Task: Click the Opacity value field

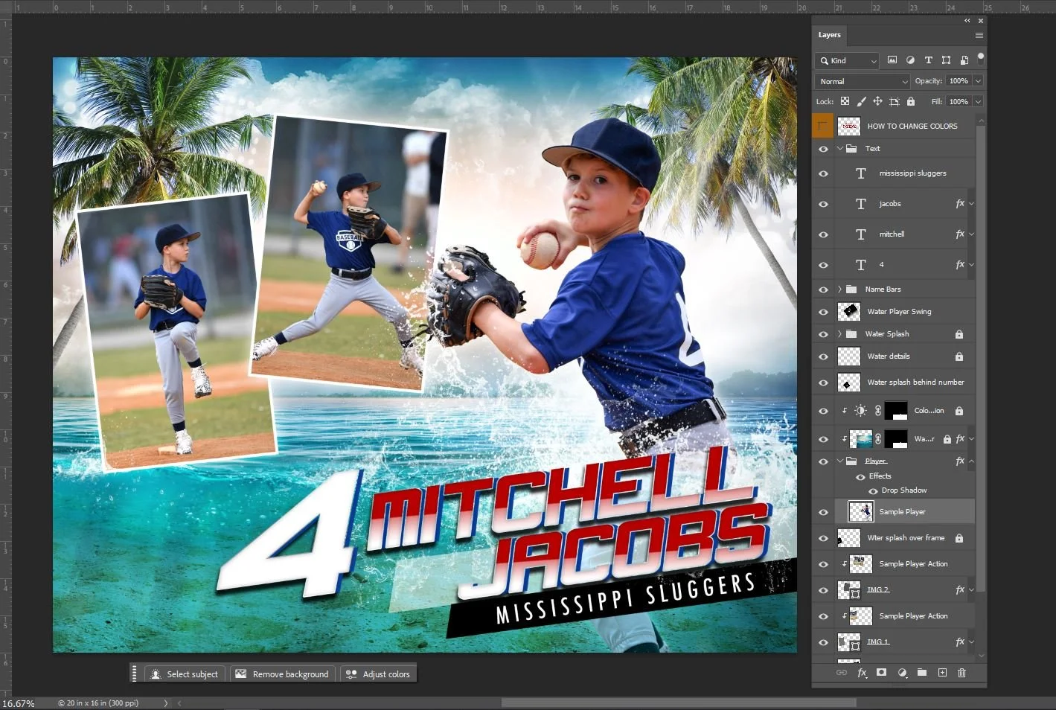Action: (x=959, y=81)
